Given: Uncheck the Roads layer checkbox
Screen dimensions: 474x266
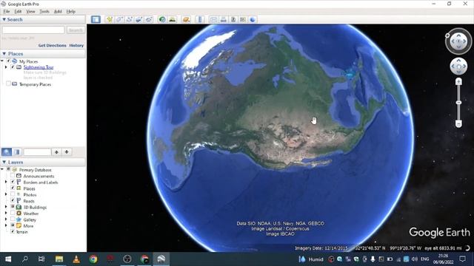Looking at the screenshot, I should [13, 200].
